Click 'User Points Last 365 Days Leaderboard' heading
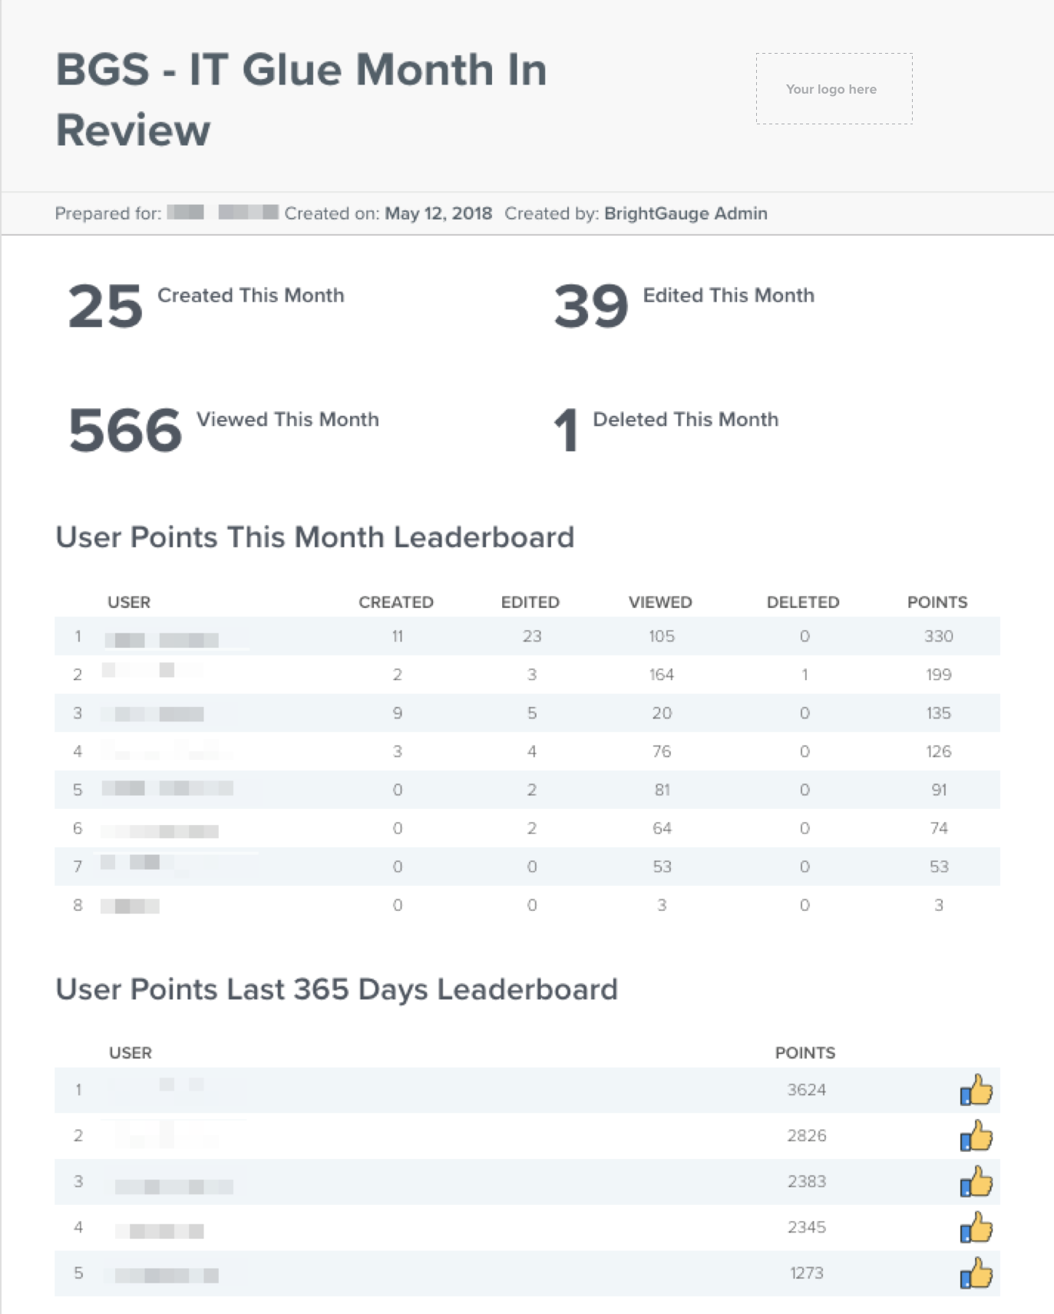Screen dimensions: 1054x1314 coord(337,989)
